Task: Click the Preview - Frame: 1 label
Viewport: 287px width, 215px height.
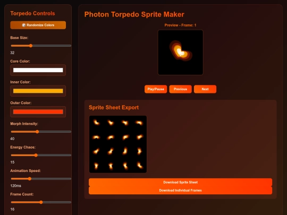Action: pyautogui.click(x=180, y=25)
